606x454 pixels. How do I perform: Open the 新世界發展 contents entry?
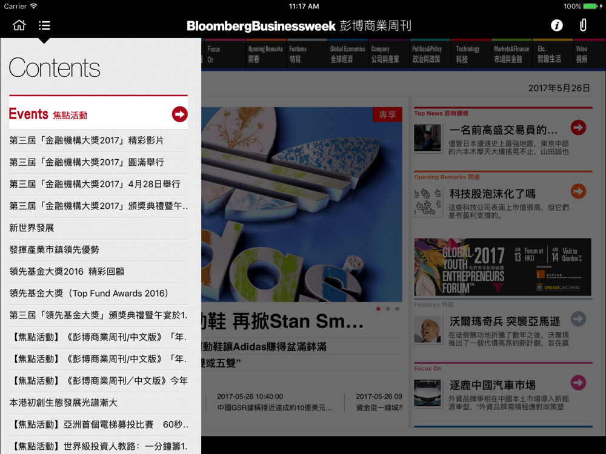coord(99,228)
